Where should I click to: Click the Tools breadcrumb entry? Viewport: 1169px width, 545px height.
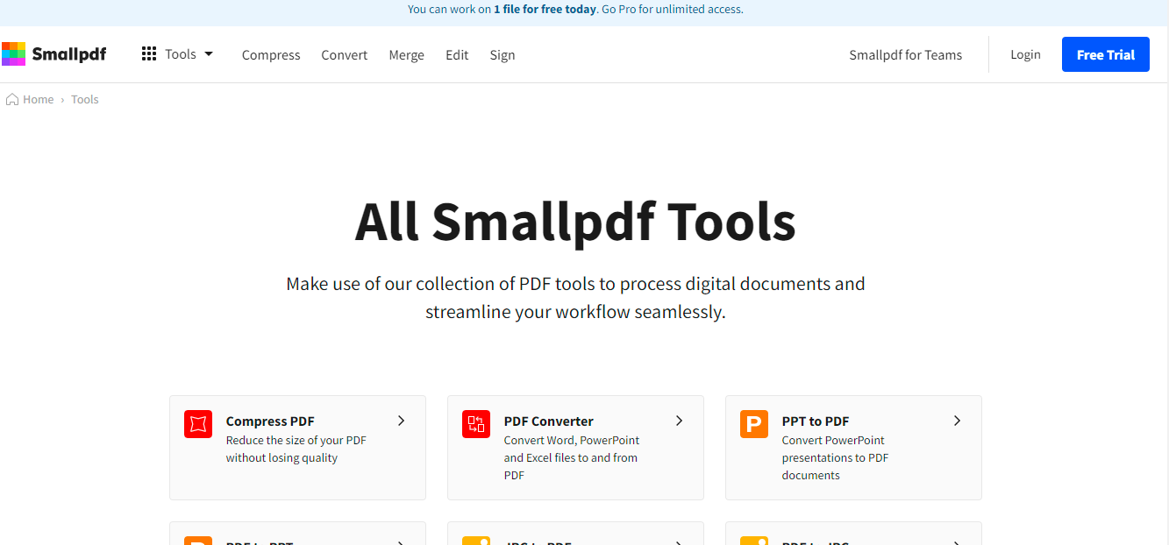point(85,100)
